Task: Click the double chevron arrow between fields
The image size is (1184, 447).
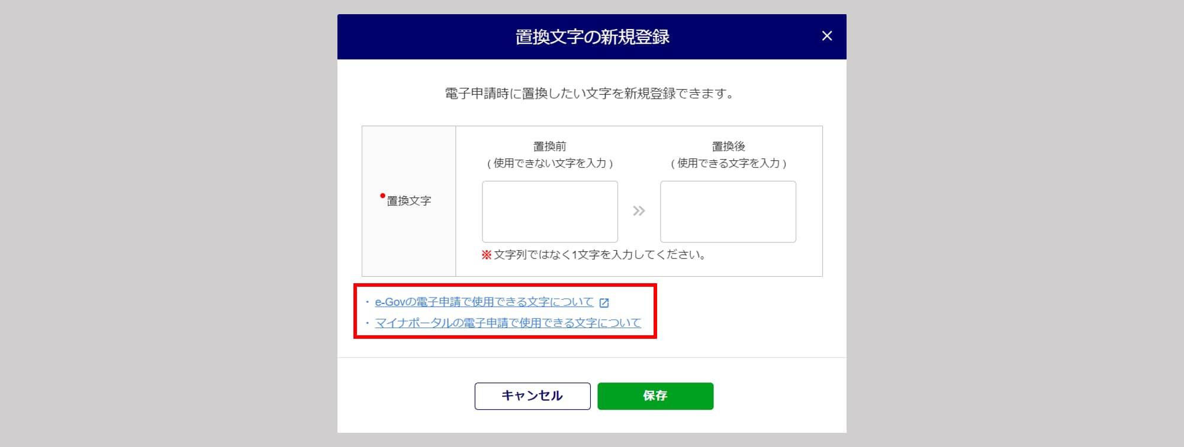Action: click(x=639, y=211)
